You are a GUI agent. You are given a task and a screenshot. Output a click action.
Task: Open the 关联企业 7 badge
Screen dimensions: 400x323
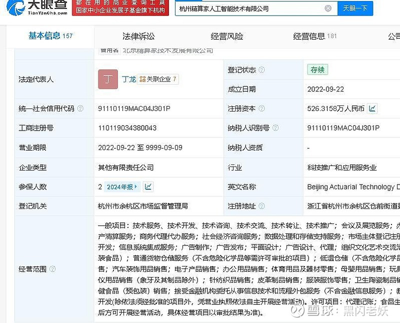158,79
